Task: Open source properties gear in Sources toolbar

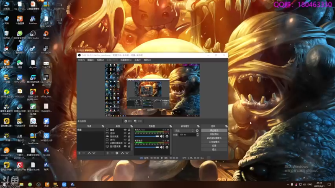Action: click(x=117, y=153)
